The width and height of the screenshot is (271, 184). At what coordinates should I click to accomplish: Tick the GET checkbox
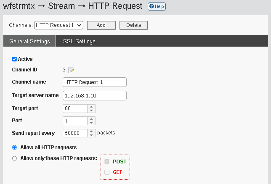coord(107,172)
